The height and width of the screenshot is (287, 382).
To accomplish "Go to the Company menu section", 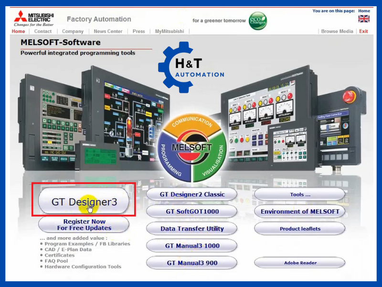I will 73,32.
